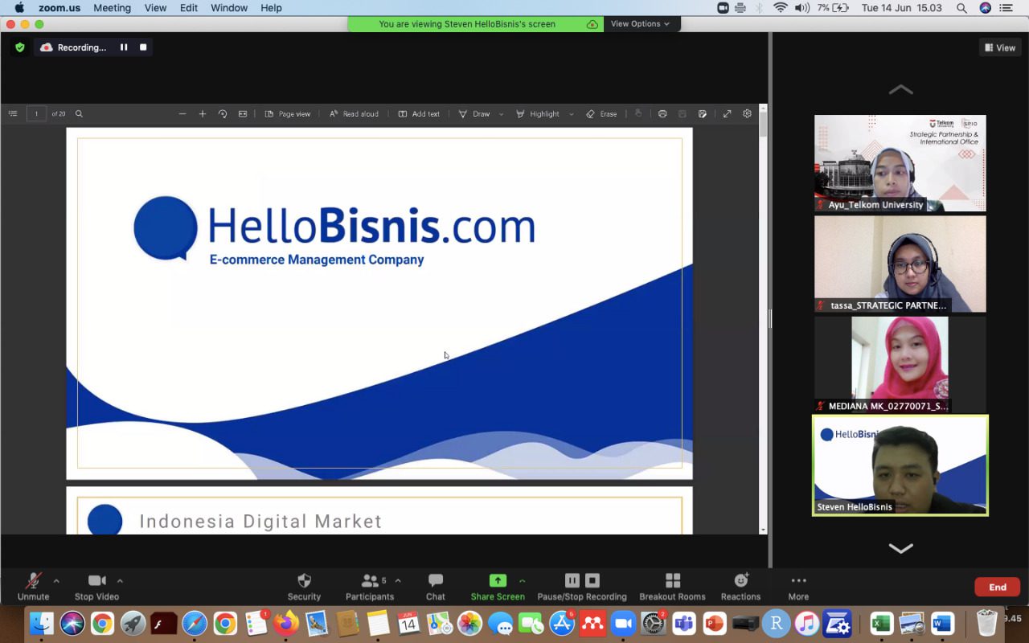Open Microsoft Excel from the Dock
Image resolution: width=1029 pixels, height=643 pixels.
(x=881, y=623)
